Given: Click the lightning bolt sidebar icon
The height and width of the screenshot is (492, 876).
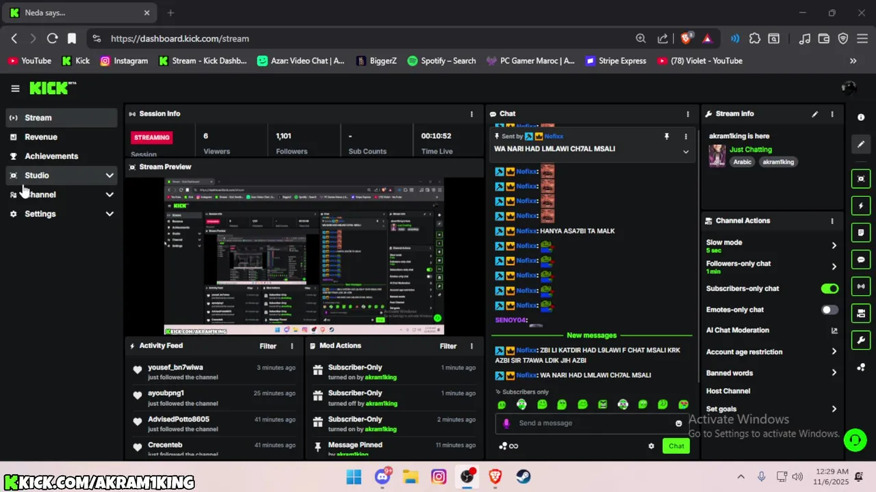Looking at the screenshot, I should (x=861, y=206).
